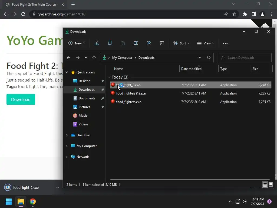Select Downloads in the sidebar
277x208 pixels.
(87, 89)
